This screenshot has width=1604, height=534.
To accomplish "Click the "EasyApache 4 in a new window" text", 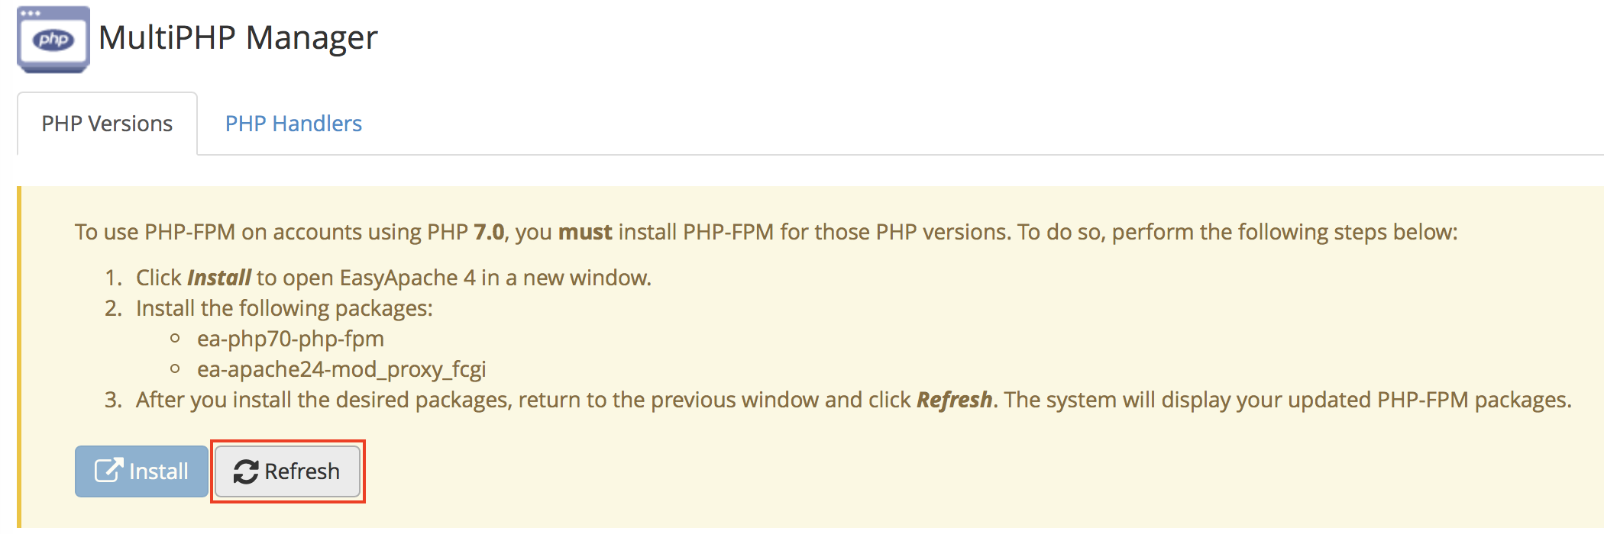I will pos(495,278).
